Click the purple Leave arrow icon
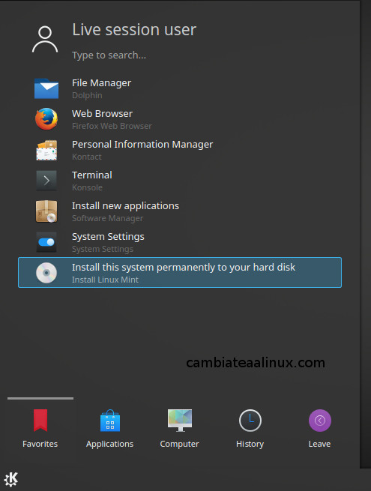The image size is (371, 491). tap(319, 421)
